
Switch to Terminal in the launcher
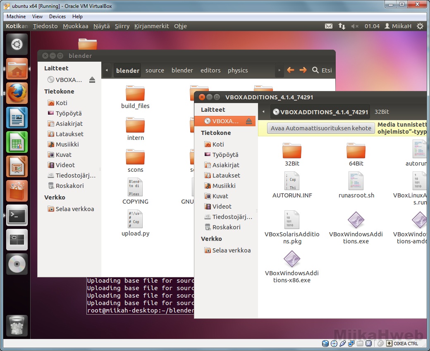[17, 215]
